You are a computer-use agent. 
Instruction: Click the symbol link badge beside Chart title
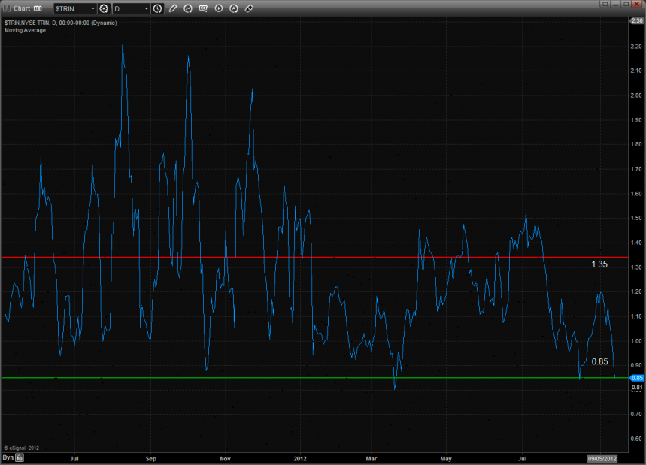38,8
